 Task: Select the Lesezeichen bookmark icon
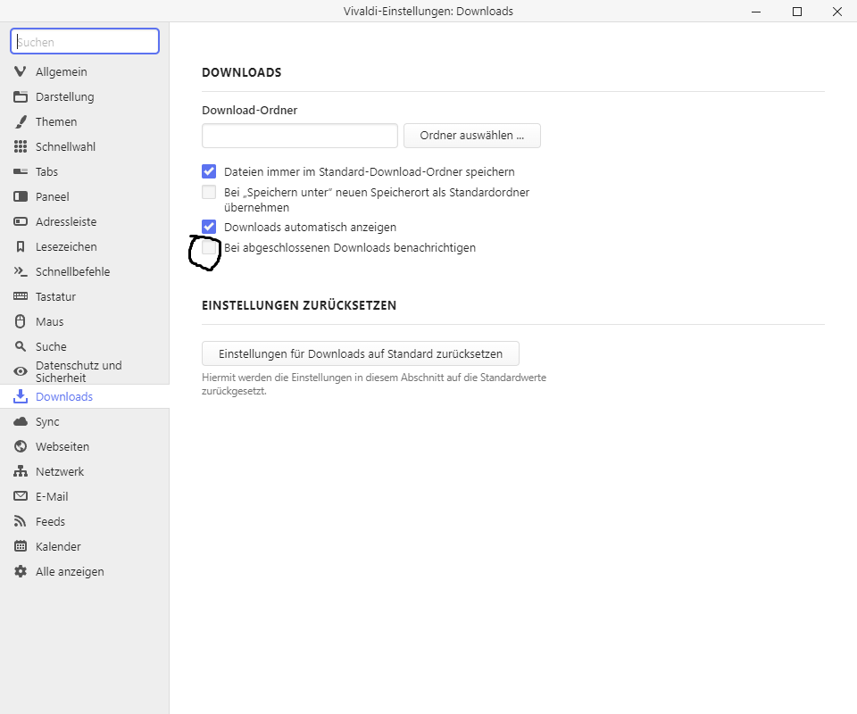[21, 247]
